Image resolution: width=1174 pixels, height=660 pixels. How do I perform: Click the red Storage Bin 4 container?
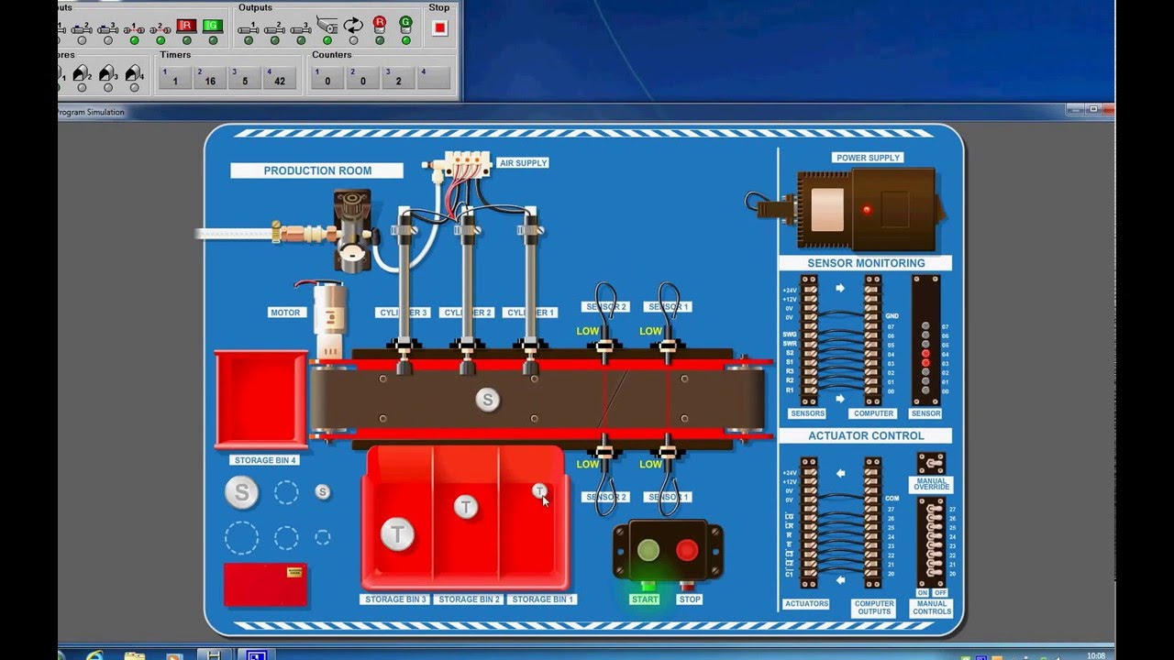click(261, 400)
